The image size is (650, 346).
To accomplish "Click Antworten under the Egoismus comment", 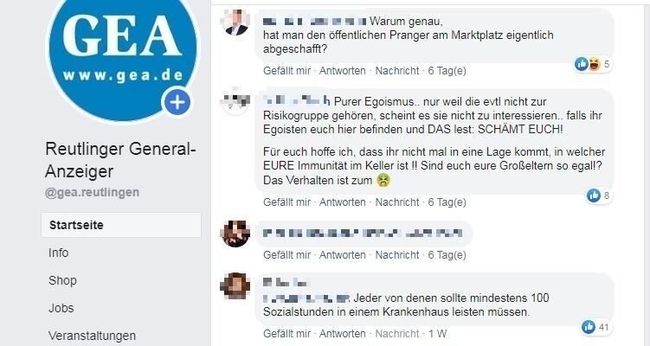I will point(343,202).
